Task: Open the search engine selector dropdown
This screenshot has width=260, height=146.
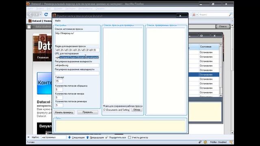Action: (195, 15)
